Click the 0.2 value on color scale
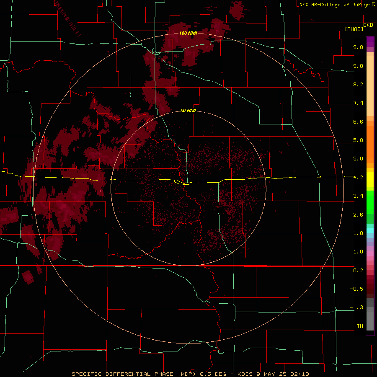This screenshot has height=377, width=377. (358, 271)
